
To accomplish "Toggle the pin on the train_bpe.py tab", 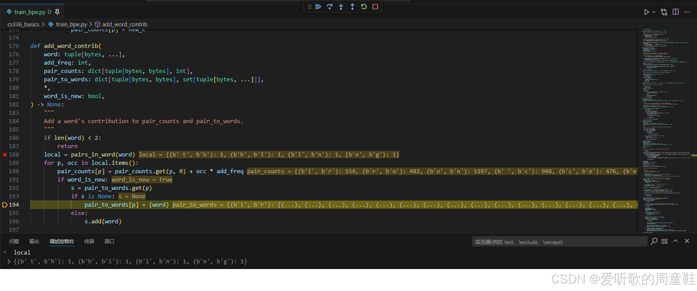I will pyautogui.click(x=57, y=12).
